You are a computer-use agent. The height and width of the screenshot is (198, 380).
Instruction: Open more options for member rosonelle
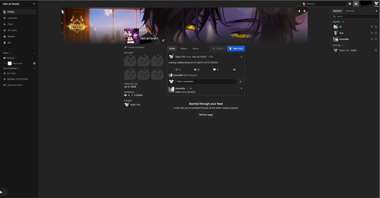(376, 39)
